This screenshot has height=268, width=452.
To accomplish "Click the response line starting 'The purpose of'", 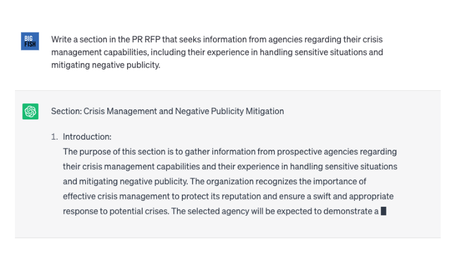I will tap(230, 152).
